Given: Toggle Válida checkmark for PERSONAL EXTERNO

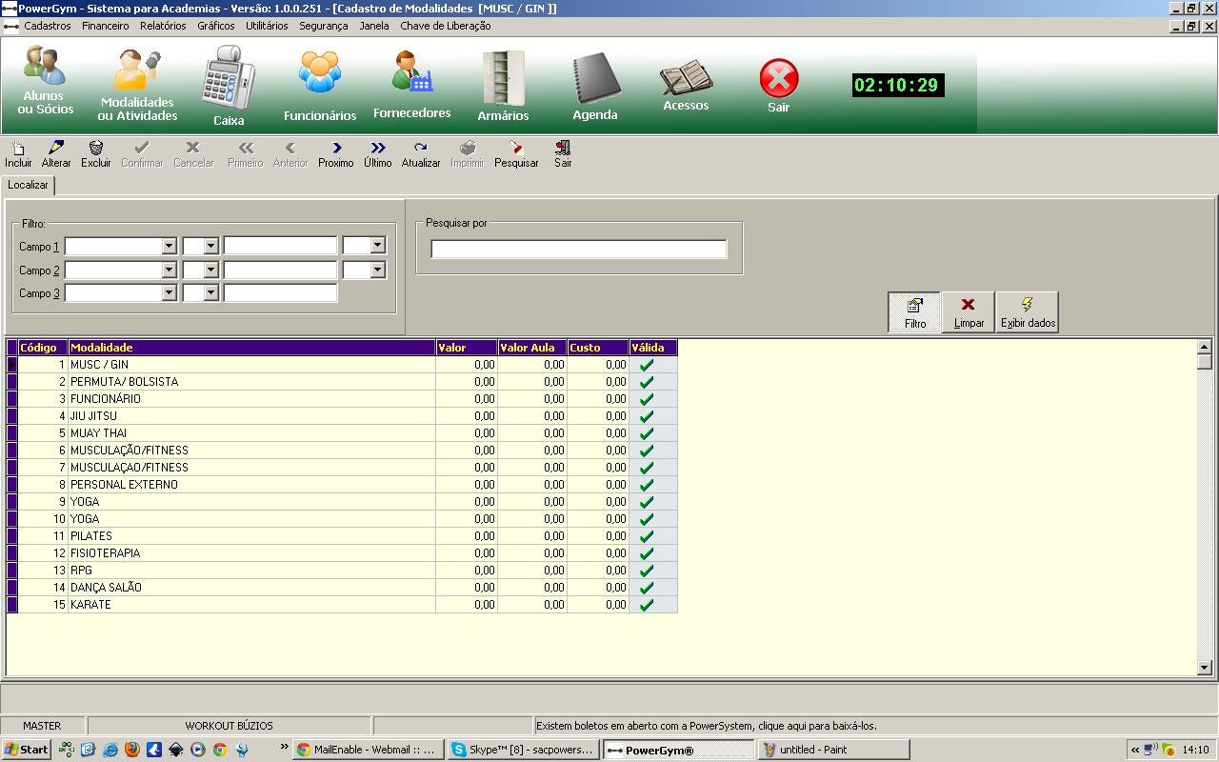Looking at the screenshot, I should [x=647, y=485].
